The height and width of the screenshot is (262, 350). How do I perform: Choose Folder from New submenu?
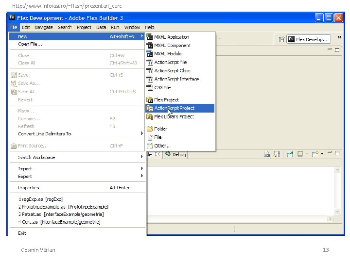point(180,129)
